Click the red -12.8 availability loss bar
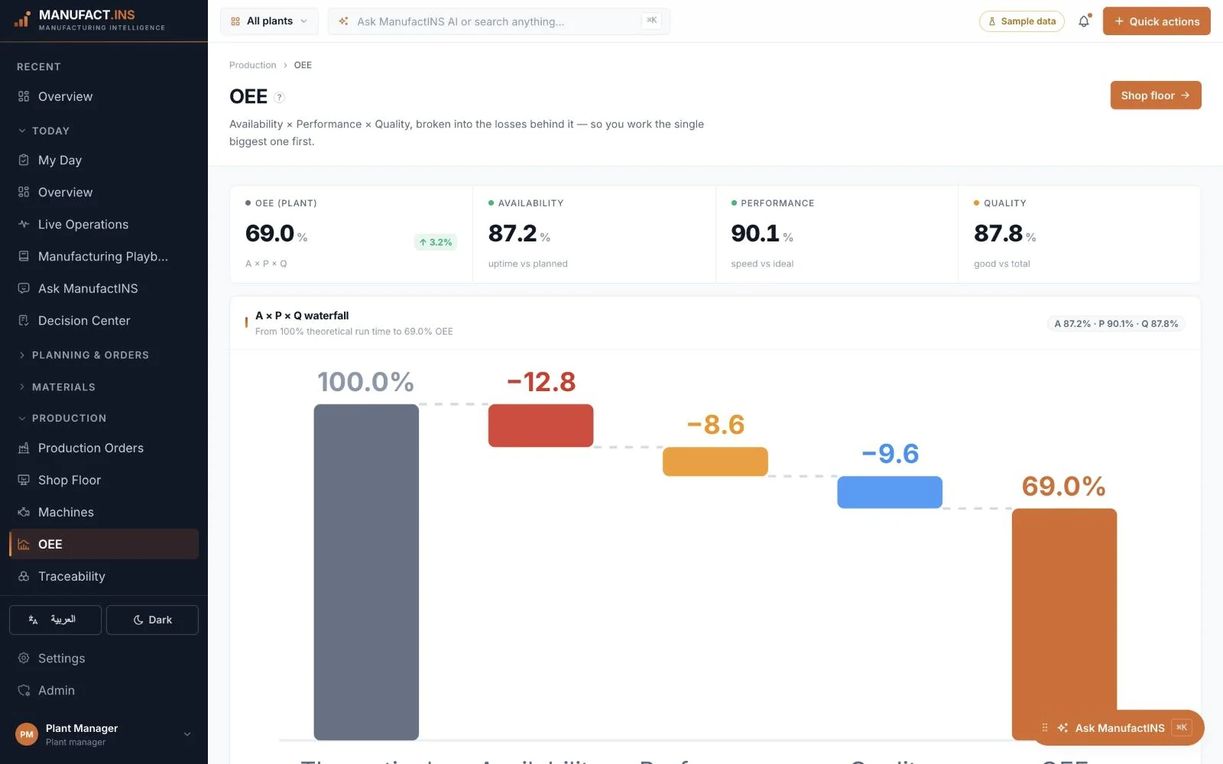1223x764 pixels. (x=540, y=426)
